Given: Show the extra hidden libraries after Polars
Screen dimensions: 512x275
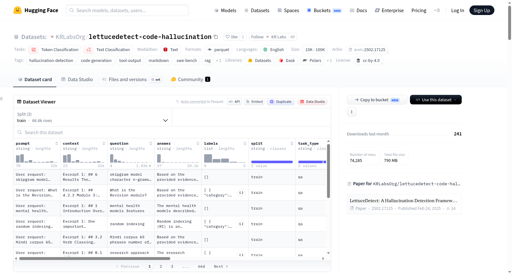Looking at the screenshot, I should pyautogui.click(x=329, y=60).
